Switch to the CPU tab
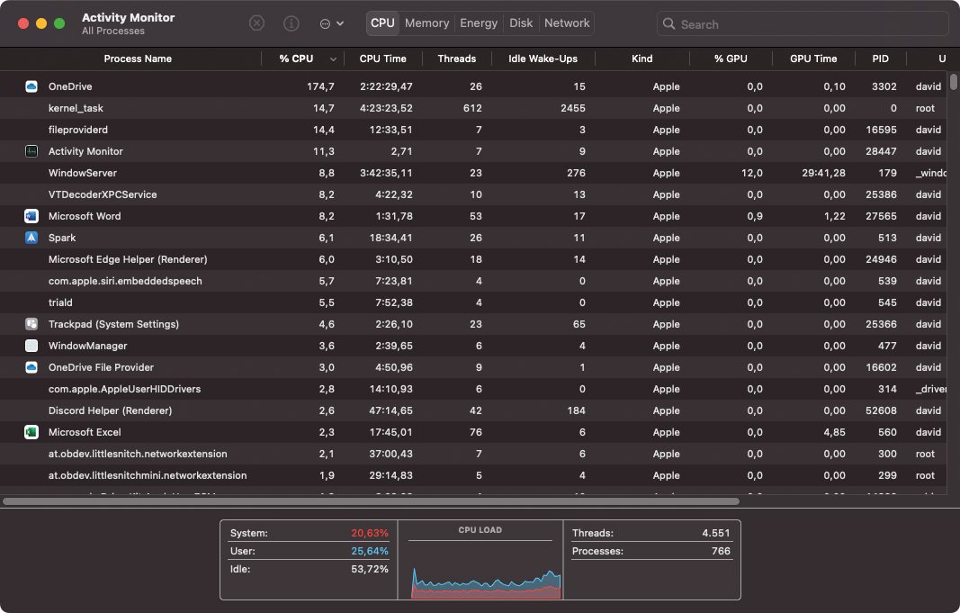 click(x=382, y=23)
